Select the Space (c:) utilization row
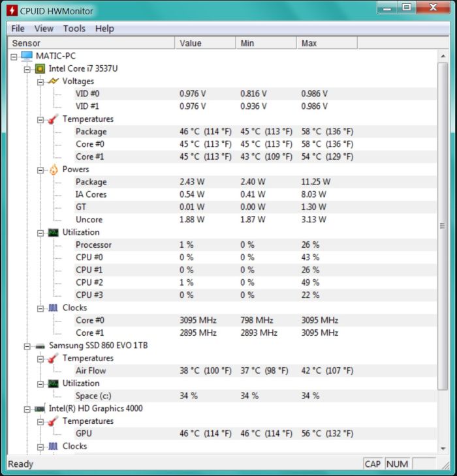Image resolution: width=457 pixels, height=476 pixels. (x=255, y=396)
